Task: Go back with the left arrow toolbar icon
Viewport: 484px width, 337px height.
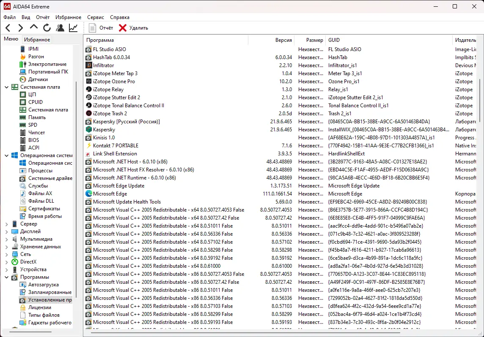Action: pos(8,28)
